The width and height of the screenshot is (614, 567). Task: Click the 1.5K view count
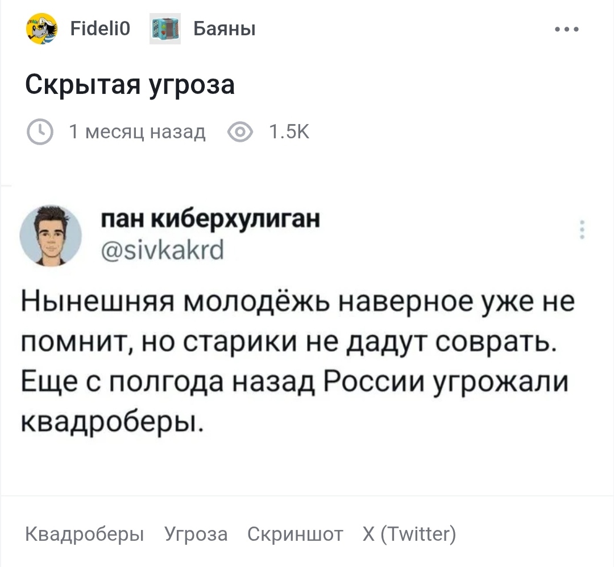pos(289,132)
